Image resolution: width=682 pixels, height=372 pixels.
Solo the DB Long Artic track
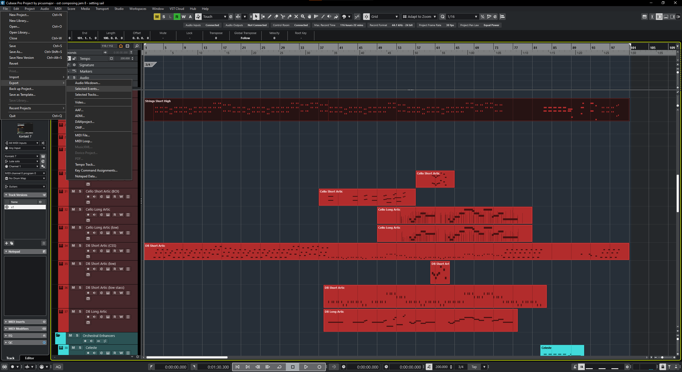point(80,311)
